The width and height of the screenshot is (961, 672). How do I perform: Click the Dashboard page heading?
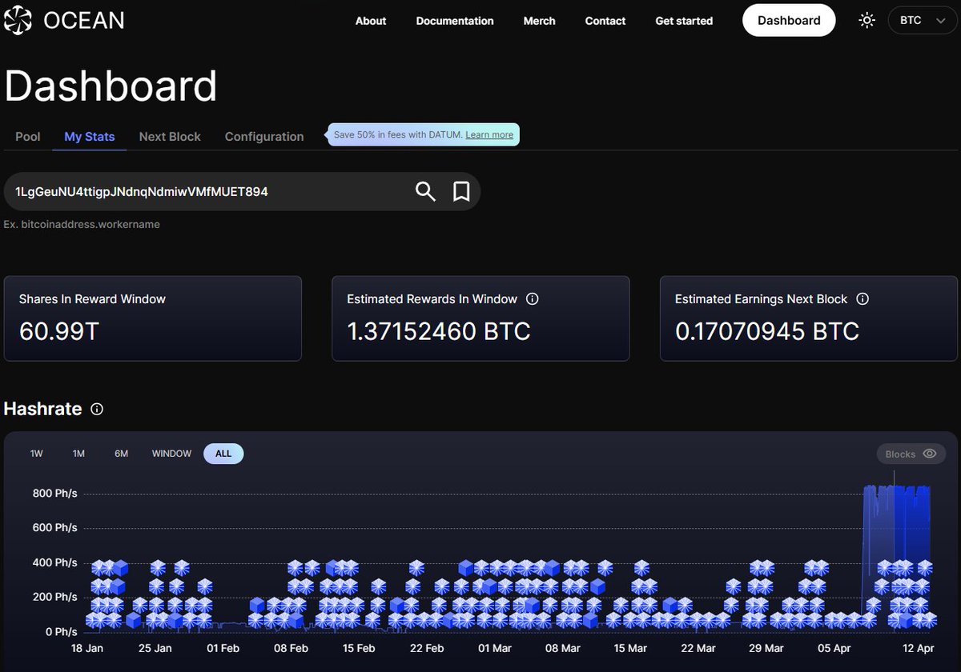coord(111,86)
